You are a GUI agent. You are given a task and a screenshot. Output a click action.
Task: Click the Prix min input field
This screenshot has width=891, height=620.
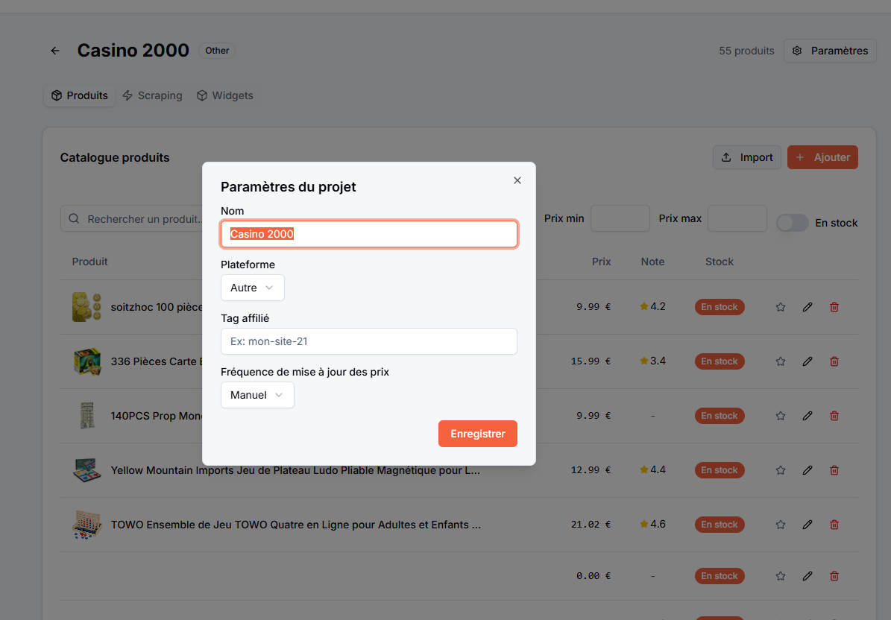[x=620, y=218]
